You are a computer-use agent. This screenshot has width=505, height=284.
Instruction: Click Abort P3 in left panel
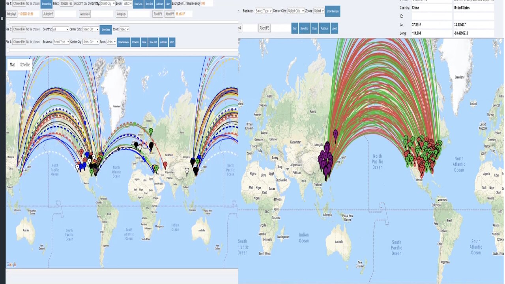(170, 14)
